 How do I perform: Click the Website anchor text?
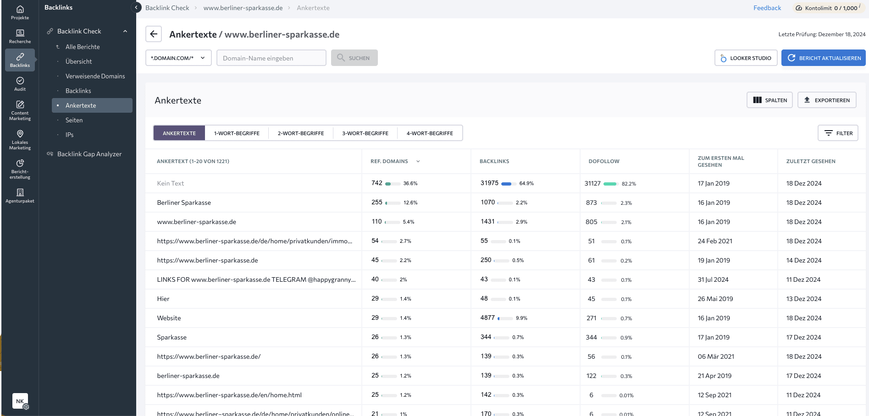[169, 318]
